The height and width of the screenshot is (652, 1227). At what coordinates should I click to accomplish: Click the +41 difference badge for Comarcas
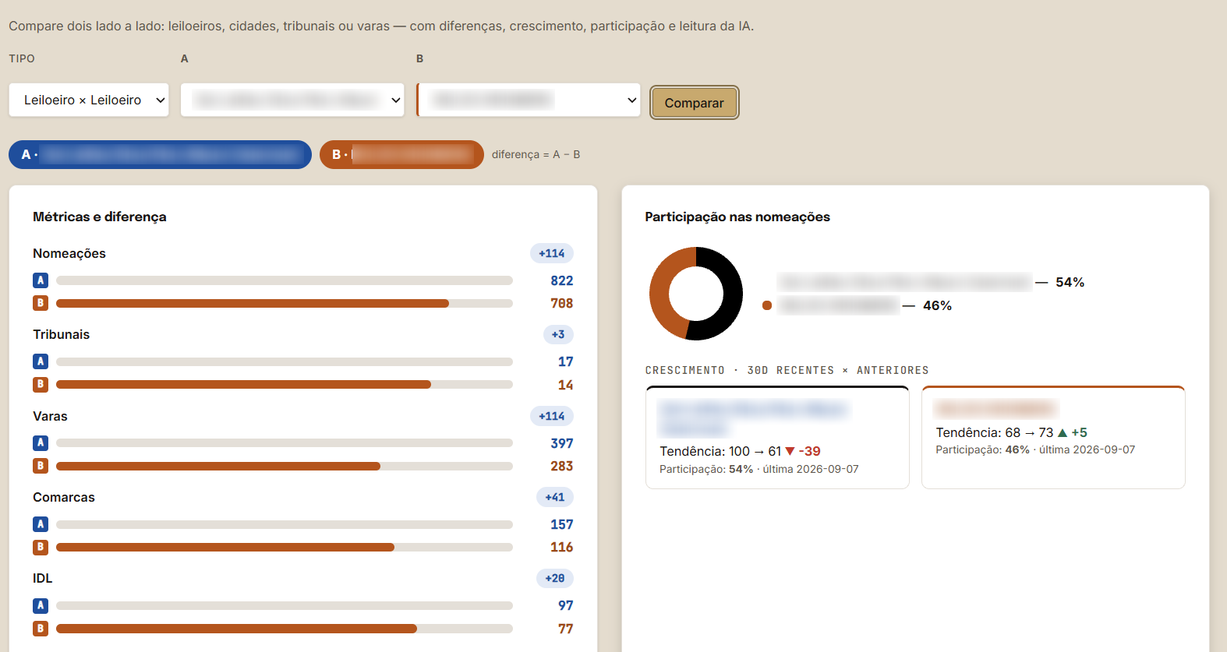(x=555, y=497)
